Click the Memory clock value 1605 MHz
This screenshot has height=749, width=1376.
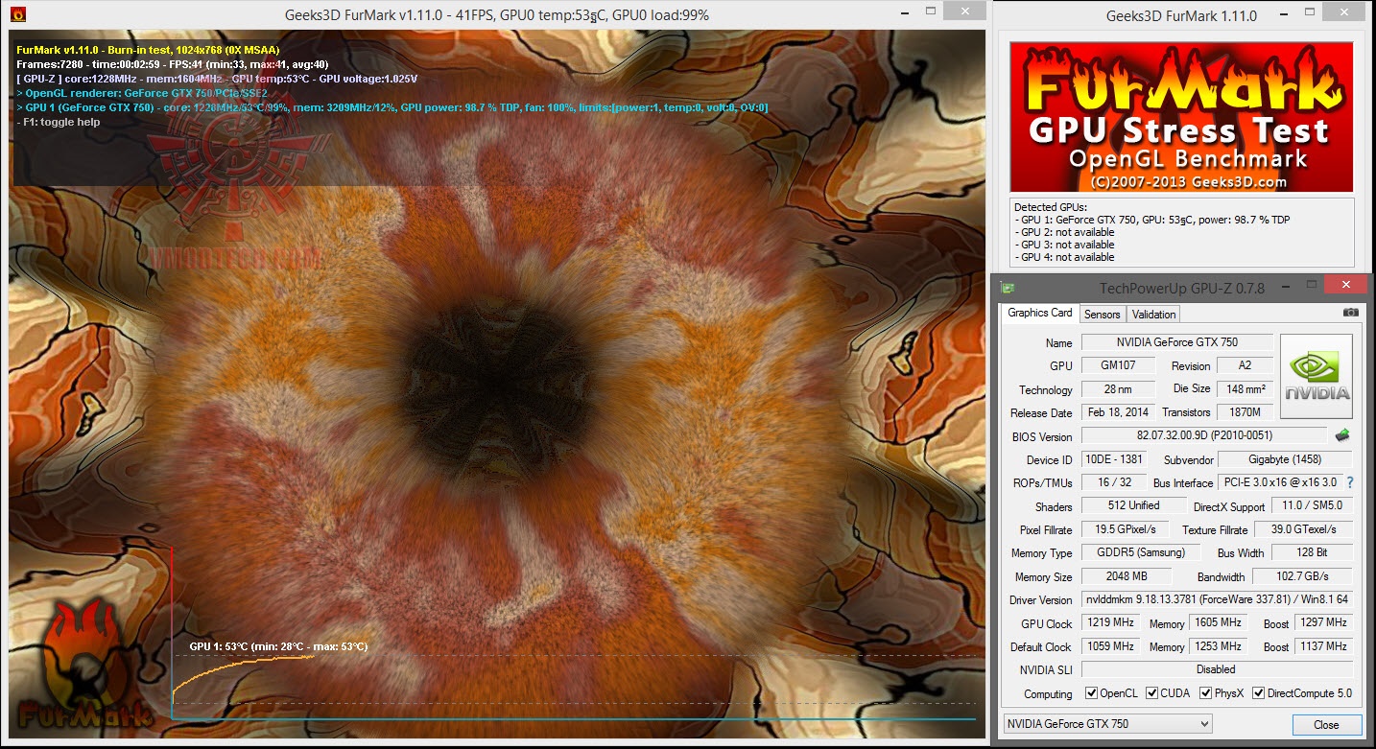point(1219,622)
